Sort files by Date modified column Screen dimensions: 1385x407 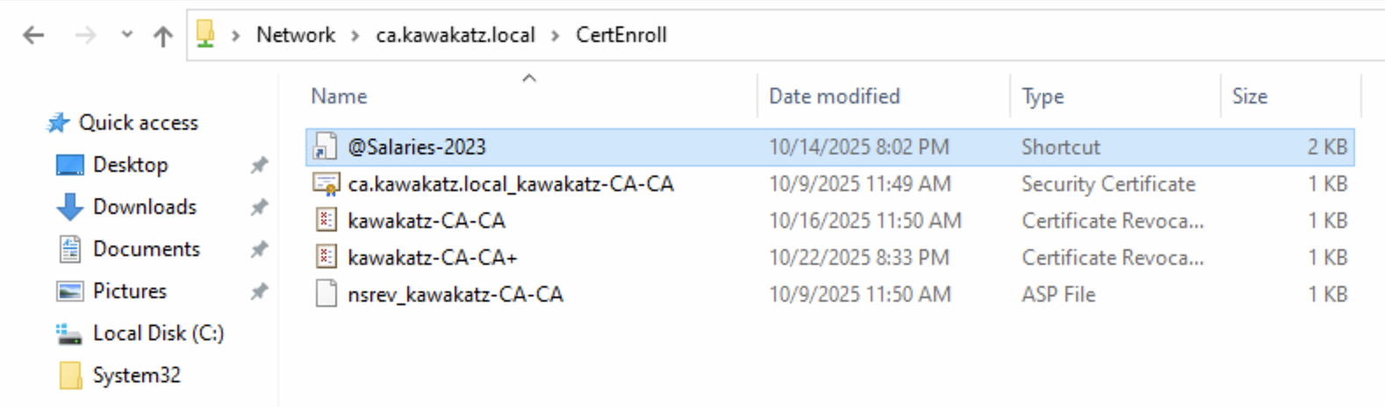coord(834,96)
